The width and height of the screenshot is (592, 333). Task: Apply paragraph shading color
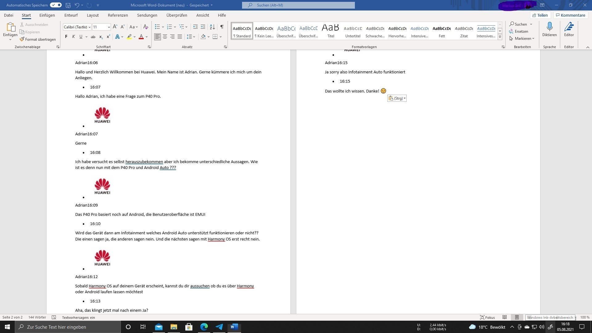(203, 37)
